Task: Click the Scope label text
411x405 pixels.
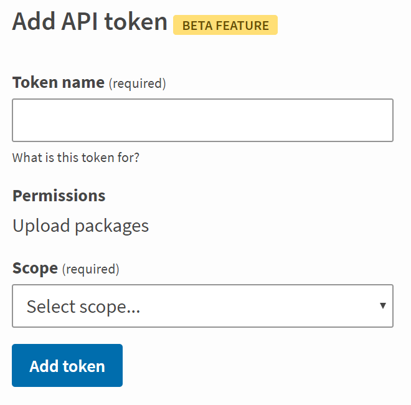Action: (35, 269)
